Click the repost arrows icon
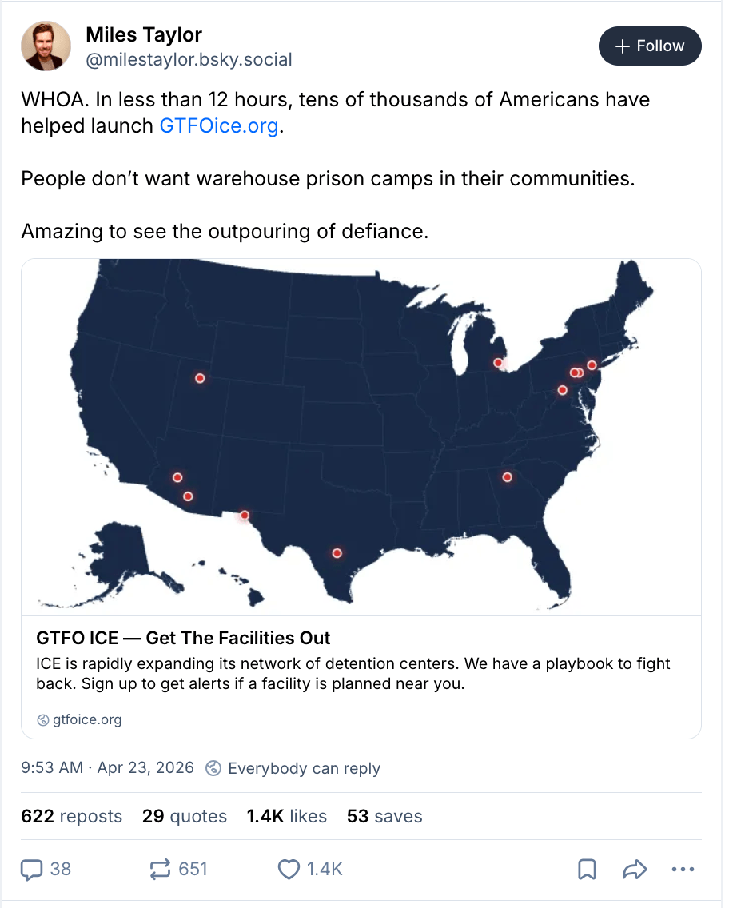 161,869
